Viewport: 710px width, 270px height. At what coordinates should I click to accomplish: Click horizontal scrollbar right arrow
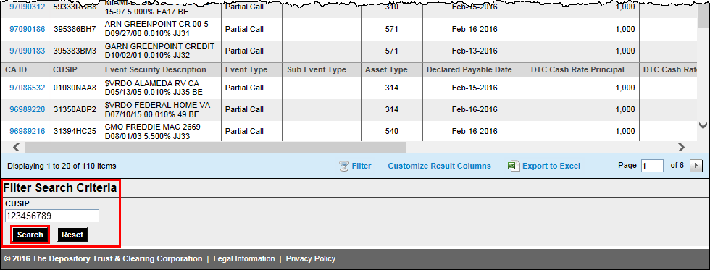[x=681, y=147]
